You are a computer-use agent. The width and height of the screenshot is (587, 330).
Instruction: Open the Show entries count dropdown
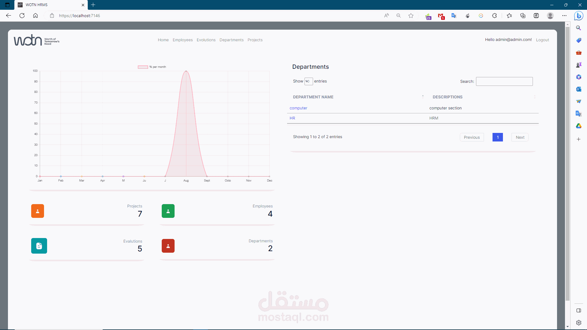pos(308,81)
